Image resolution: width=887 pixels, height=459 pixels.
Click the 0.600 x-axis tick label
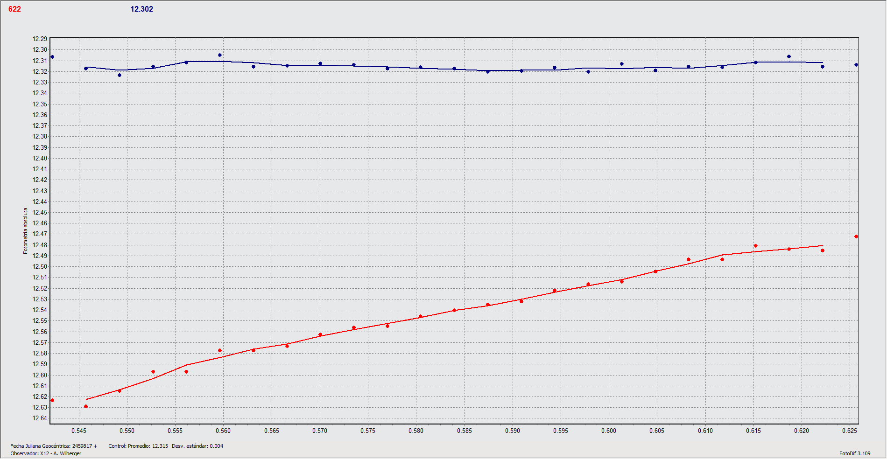tap(609, 431)
